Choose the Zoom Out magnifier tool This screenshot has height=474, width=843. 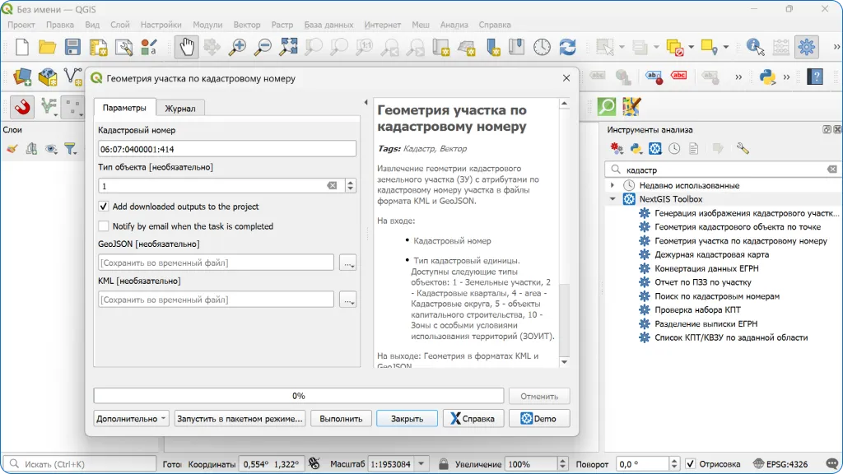coord(263,47)
